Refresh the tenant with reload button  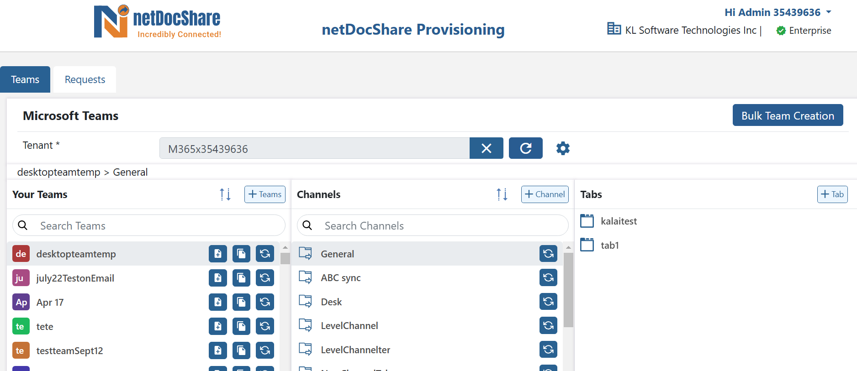pos(525,148)
